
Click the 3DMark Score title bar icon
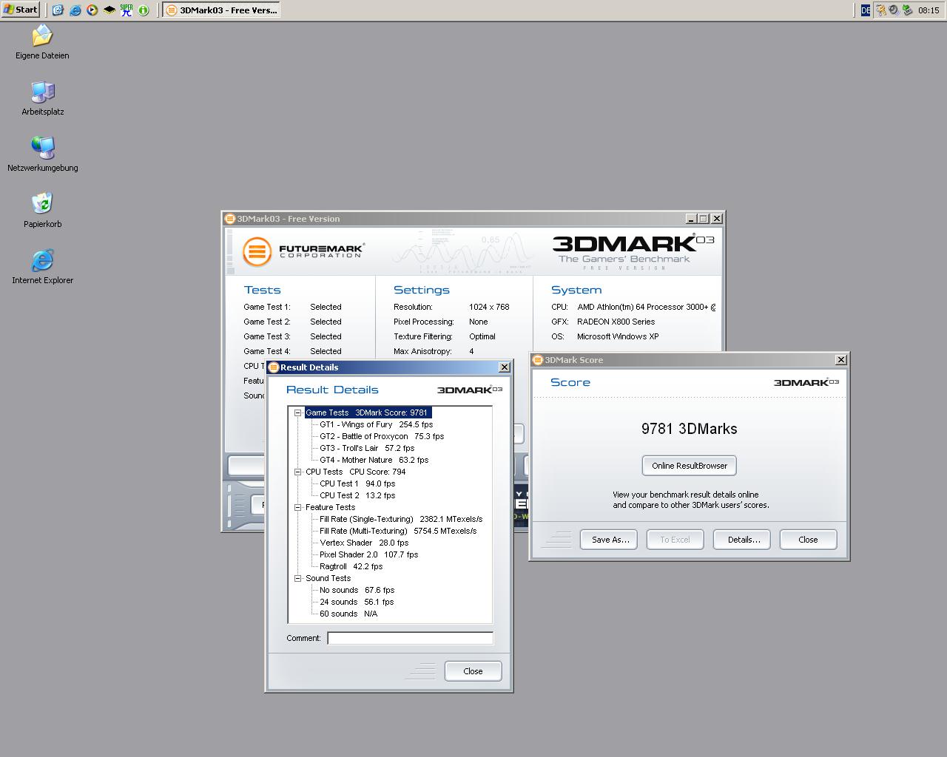pyautogui.click(x=538, y=360)
